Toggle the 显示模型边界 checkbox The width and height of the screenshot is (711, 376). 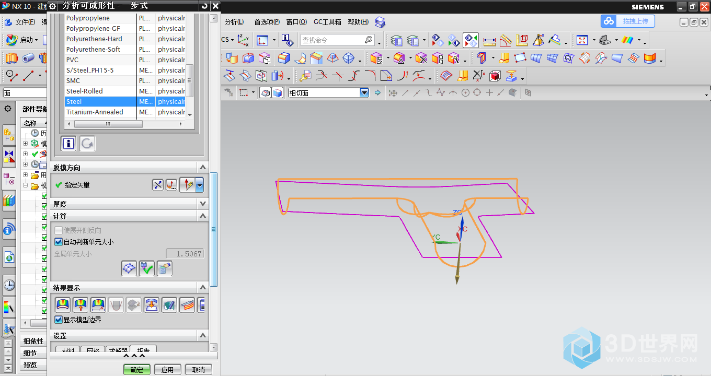(x=59, y=320)
